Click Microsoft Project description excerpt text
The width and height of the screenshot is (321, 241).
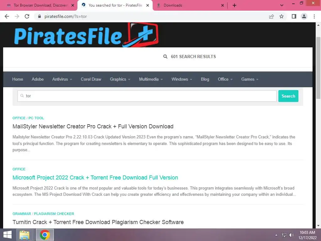tap(154, 191)
